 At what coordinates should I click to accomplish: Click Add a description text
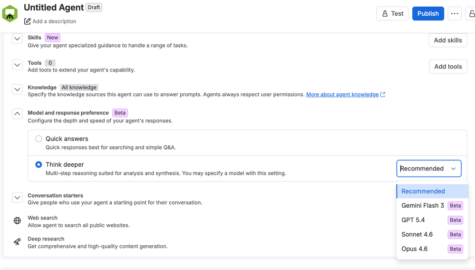[54, 21]
